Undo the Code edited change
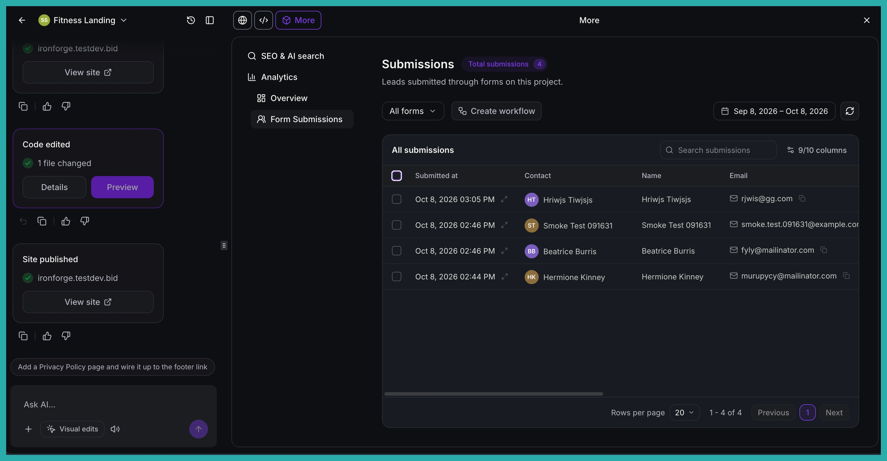 pos(23,221)
